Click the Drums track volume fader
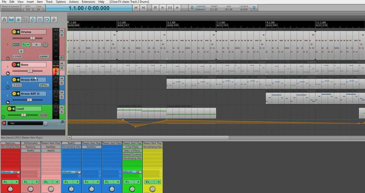Screen dimensions: 365x193 32,38
